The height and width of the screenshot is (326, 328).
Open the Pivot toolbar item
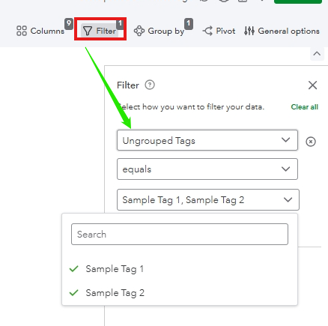tap(219, 31)
